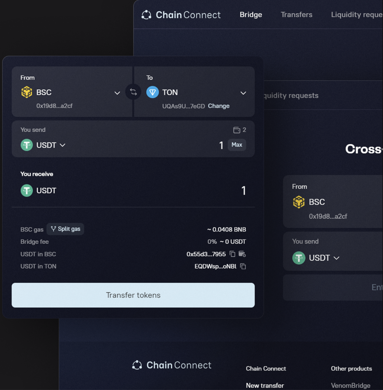Open the USDT token selector in You send
383x390 pixels.
[x=51, y=145]
